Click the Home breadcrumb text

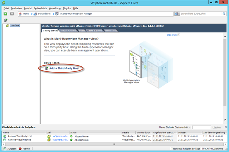pos(26,14)
